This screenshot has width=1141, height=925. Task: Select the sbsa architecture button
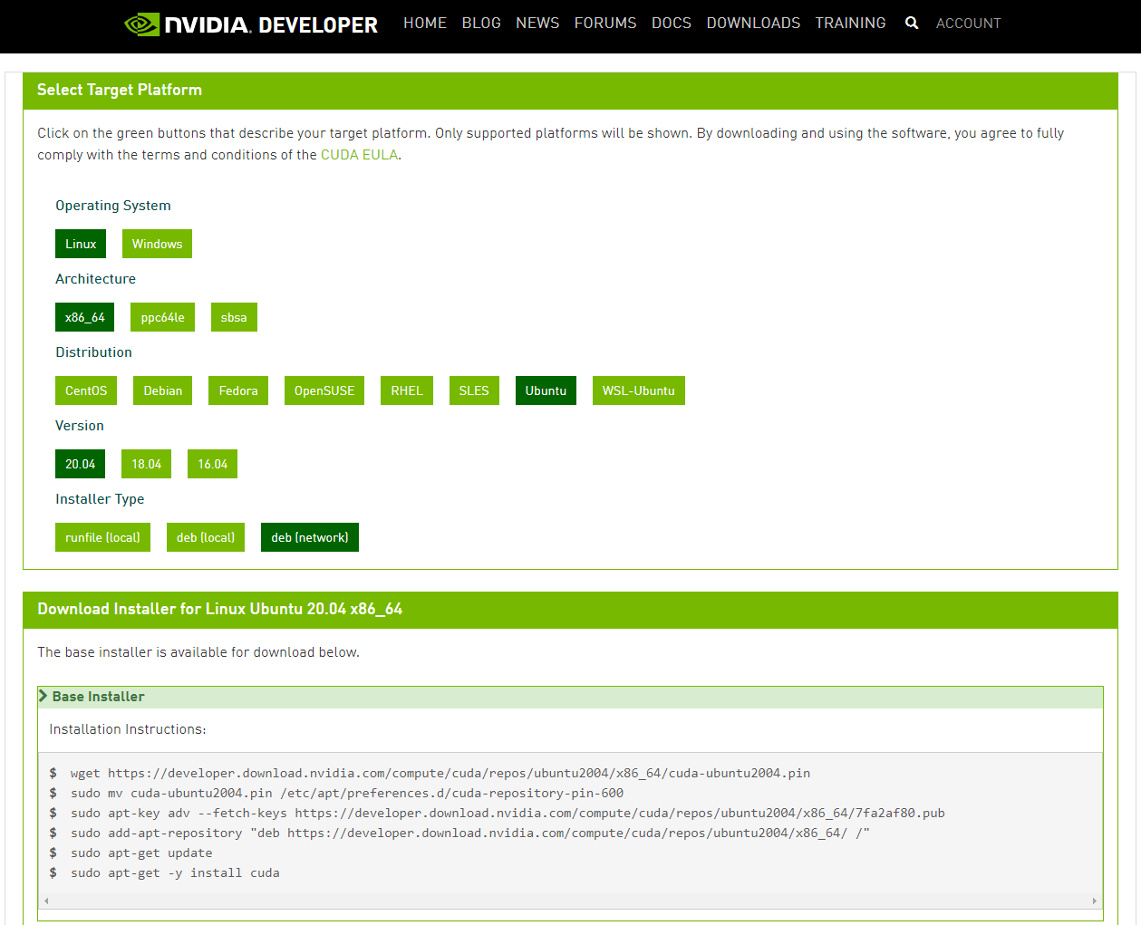(234, 317)
